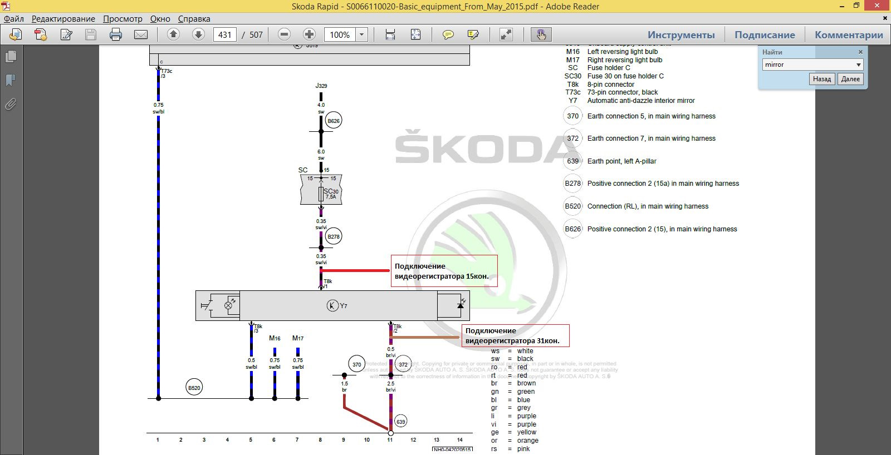Open the Редактирование menu
This screenshot has width=891, height=455.
[x=63, y=18]
